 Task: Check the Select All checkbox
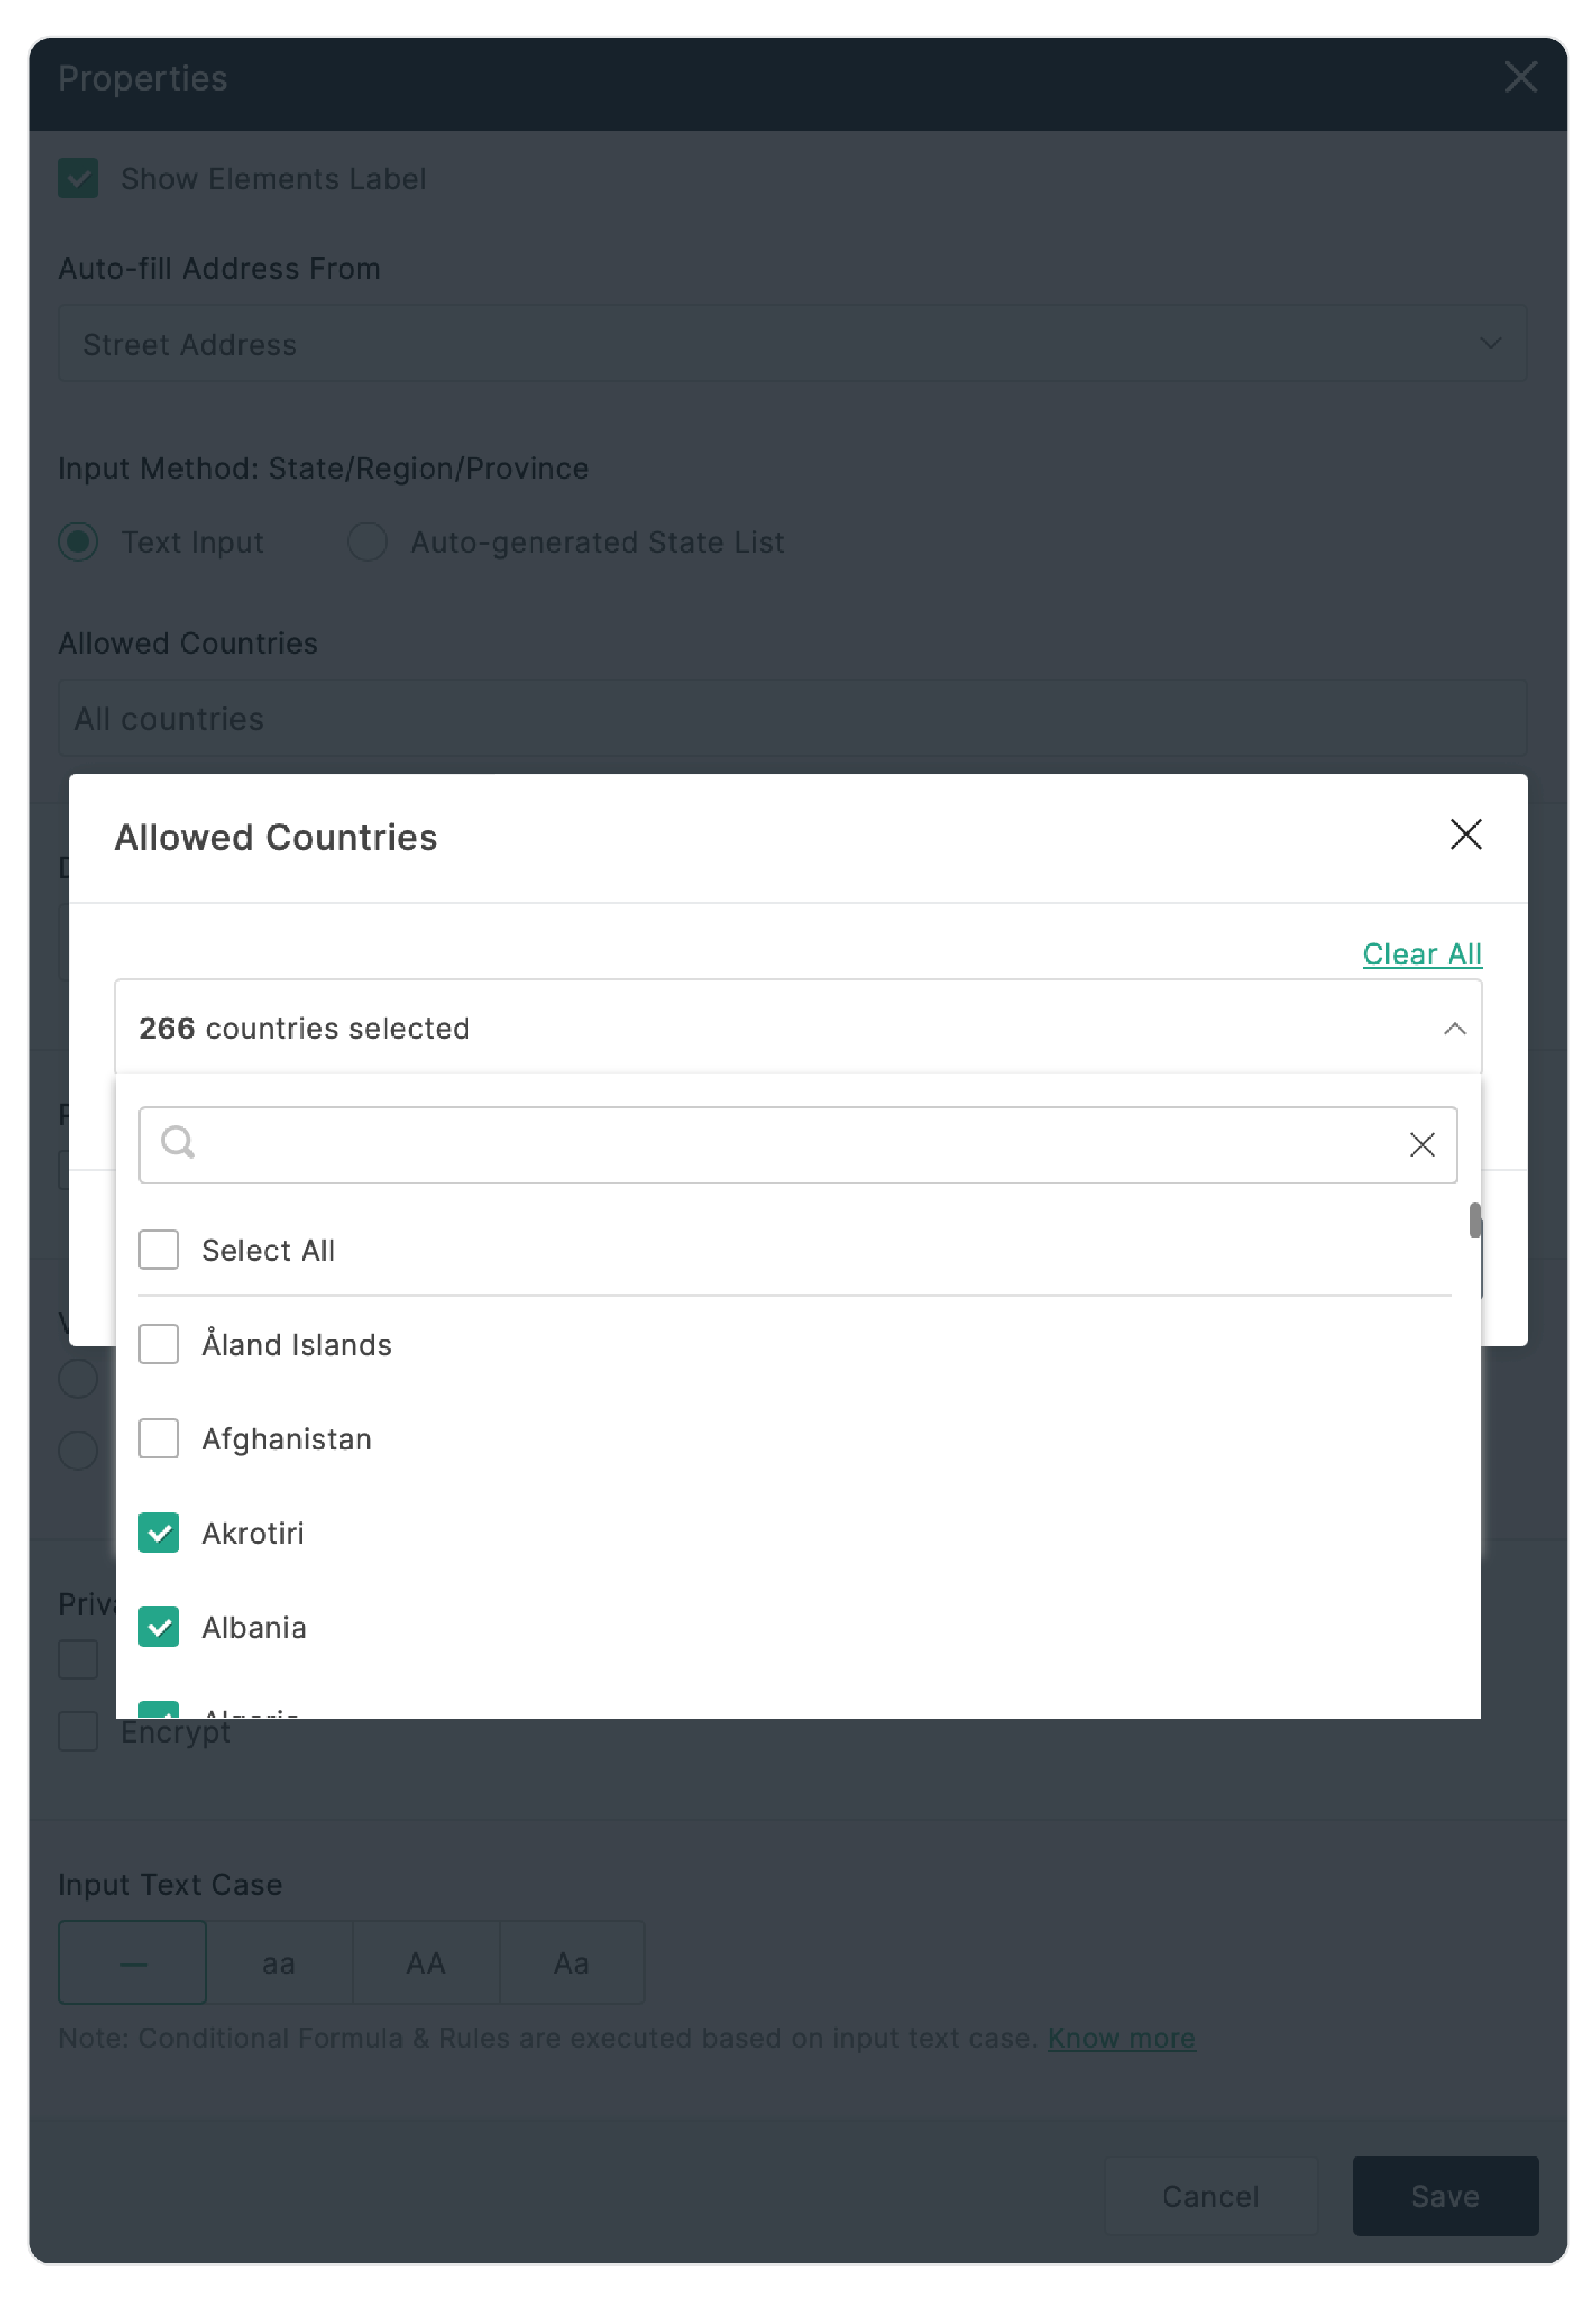coord(159,1249)
